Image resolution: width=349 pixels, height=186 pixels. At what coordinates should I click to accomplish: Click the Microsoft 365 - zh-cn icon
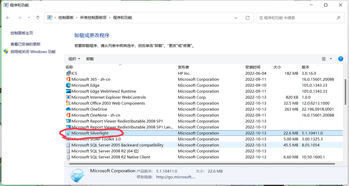point(68,79)
